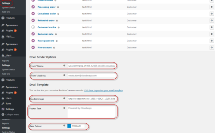
Task: Click into the Footer Text textarea
Action: click(92, 112)
